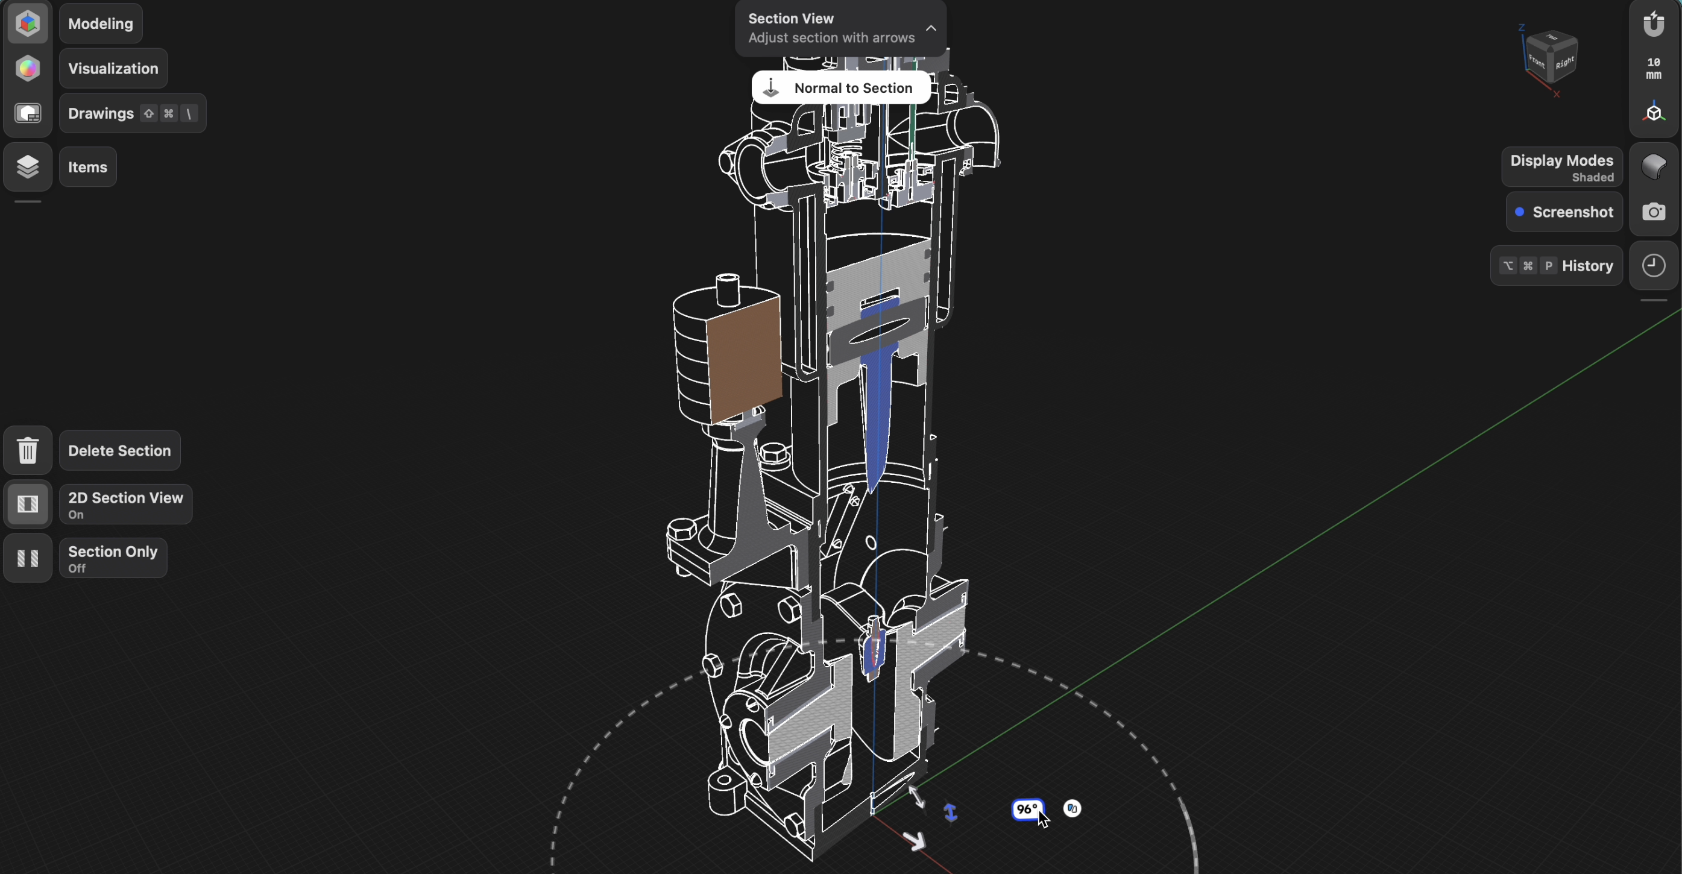The image size is (1682, 874).
Task: Click the Delete Section trash icon
Action: [x=27, y=450]
